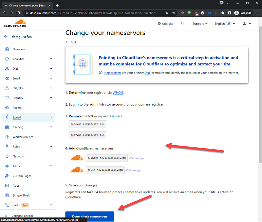
Task: Open the Support dropdown
Action: point(200,24)
